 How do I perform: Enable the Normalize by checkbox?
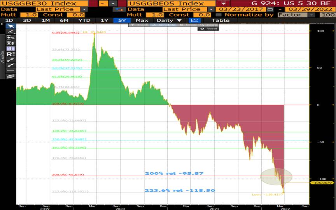[218, 15]
